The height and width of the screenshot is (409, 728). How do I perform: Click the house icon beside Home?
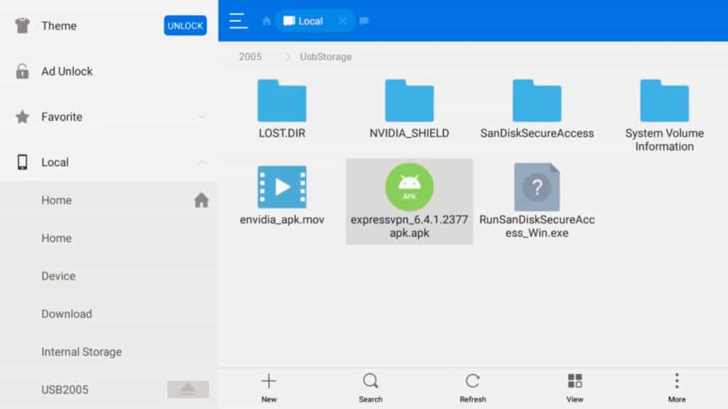(201, 200)
